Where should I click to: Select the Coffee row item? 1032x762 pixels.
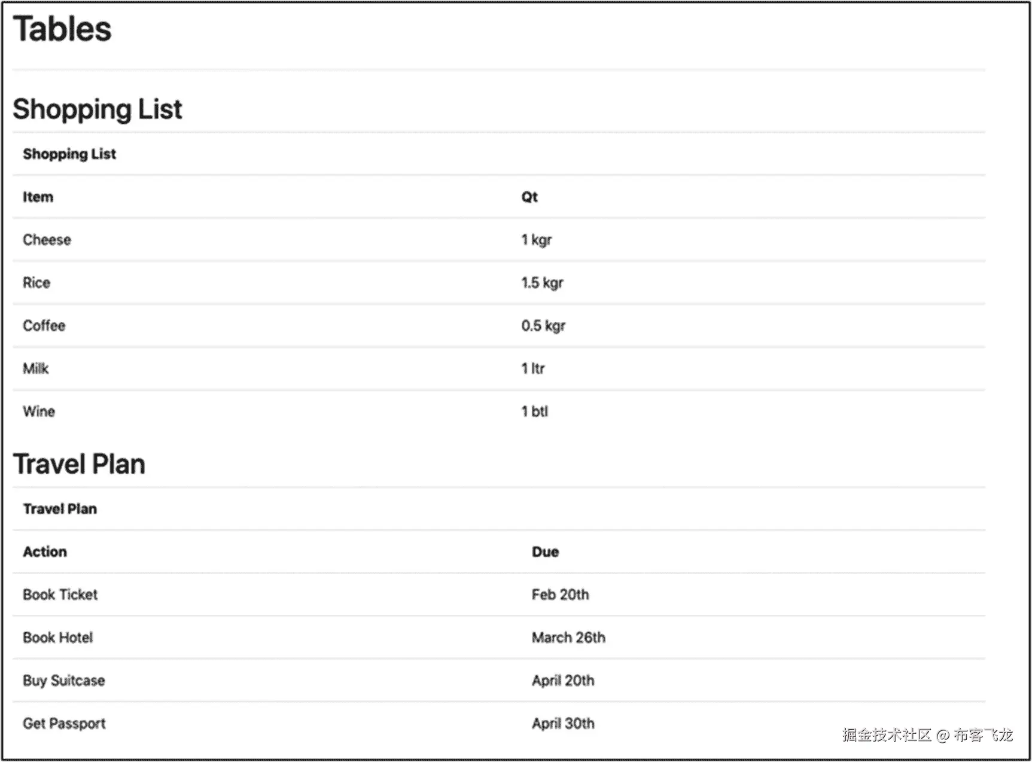click(44, 325)
